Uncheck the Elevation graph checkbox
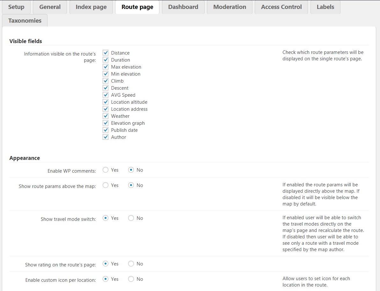This screenshot has height=291, width=380. point(106,123)
